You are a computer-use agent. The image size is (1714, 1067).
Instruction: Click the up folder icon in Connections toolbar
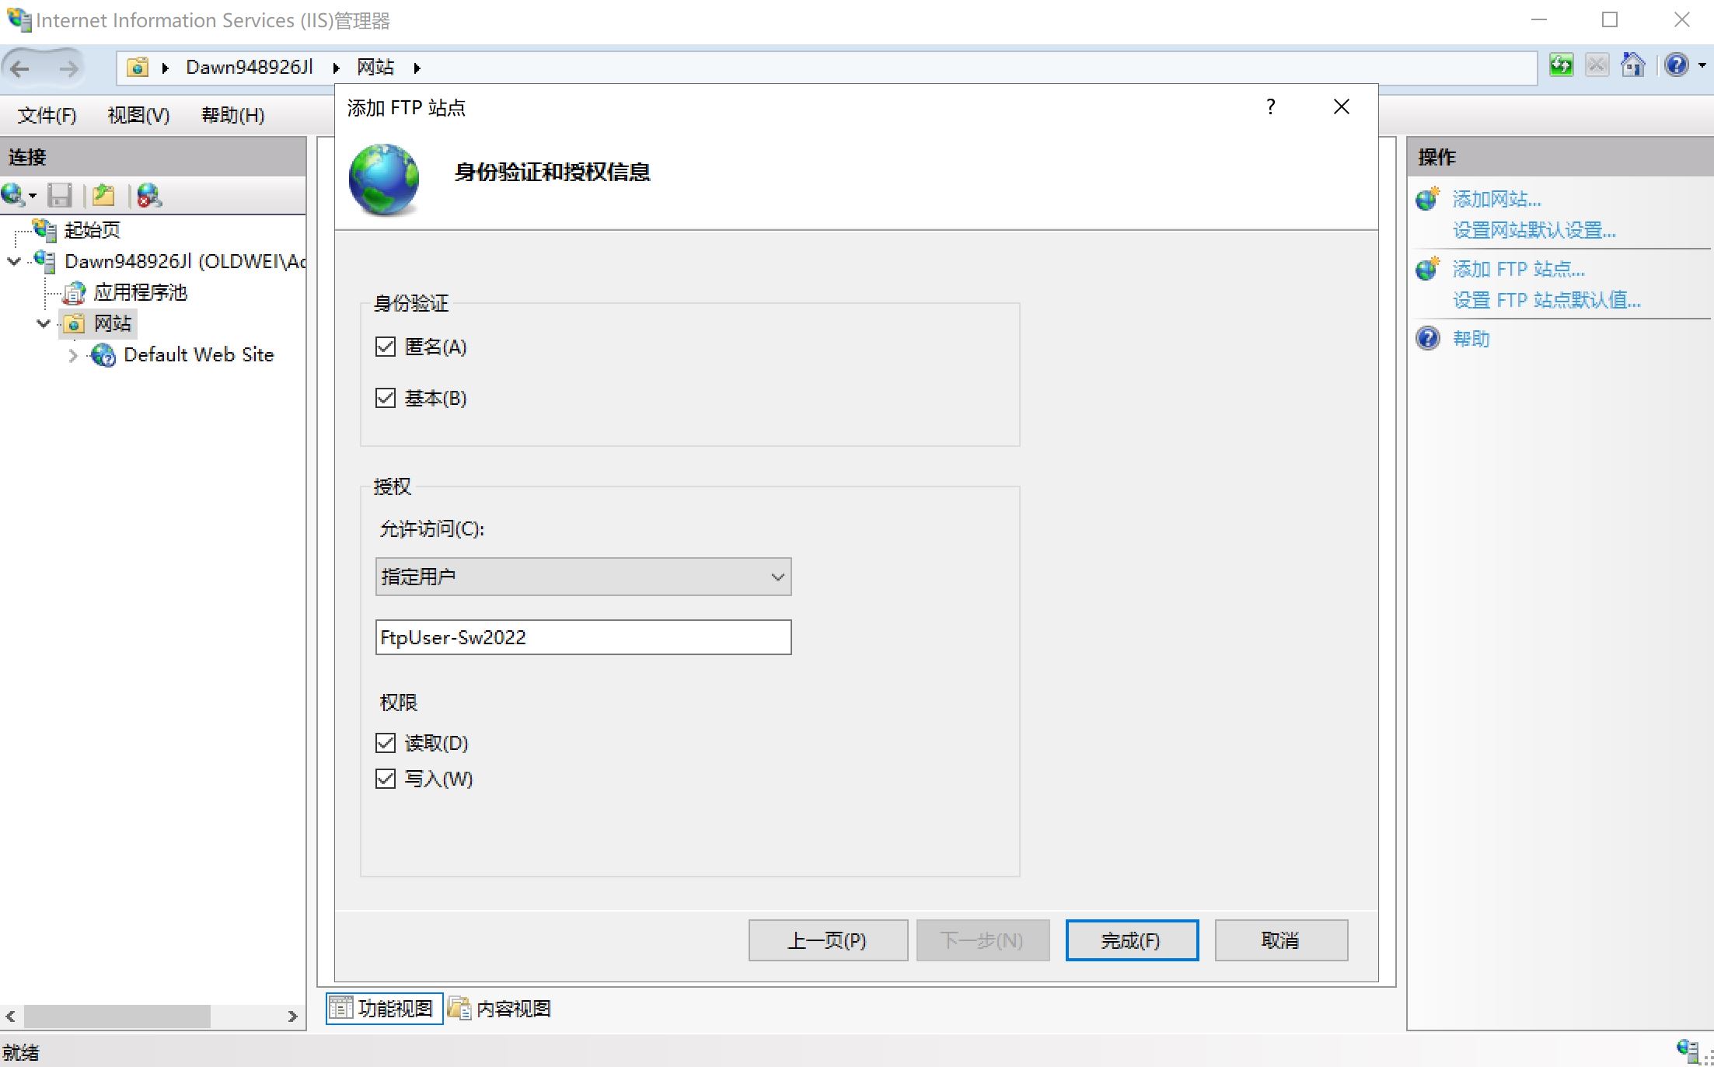pyautogui.click(x=103, y=195)
